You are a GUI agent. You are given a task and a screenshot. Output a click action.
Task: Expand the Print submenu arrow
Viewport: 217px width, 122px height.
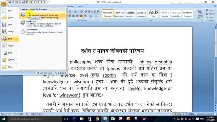click(17, 39)
